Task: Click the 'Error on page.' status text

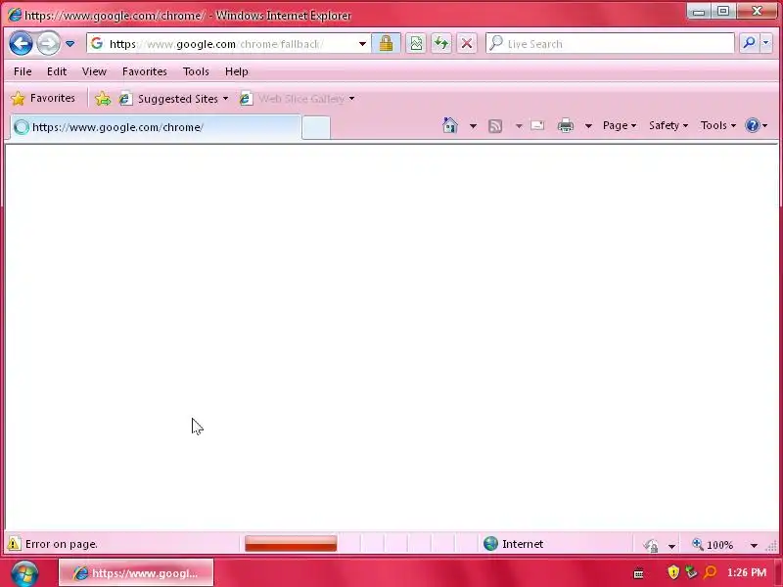Action: tap(62, 544)
